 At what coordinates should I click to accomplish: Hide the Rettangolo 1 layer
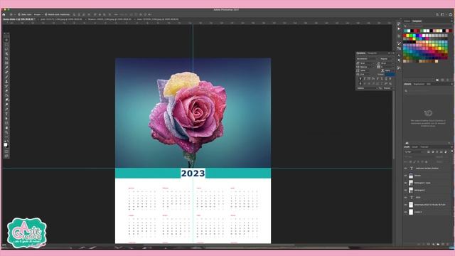405,190
